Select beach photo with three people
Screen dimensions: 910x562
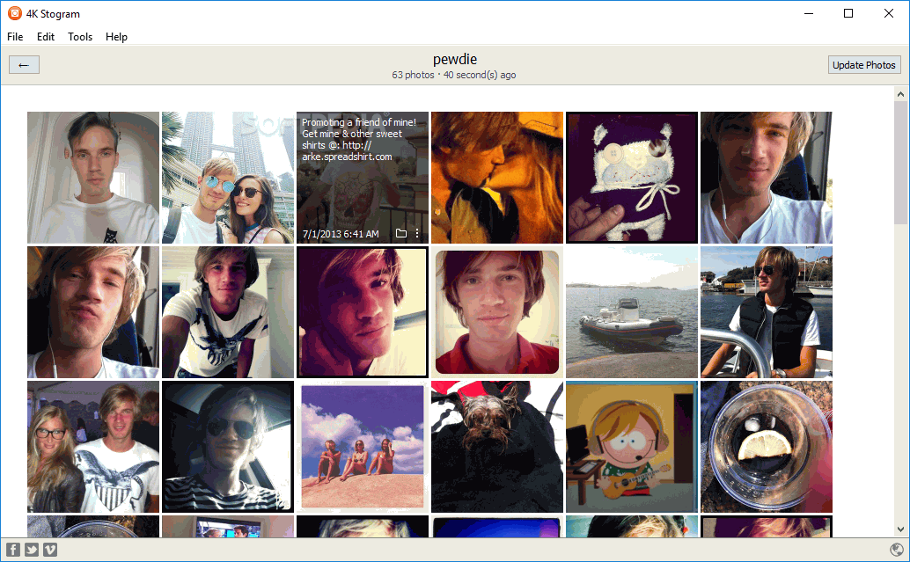[x=362, y=447]
